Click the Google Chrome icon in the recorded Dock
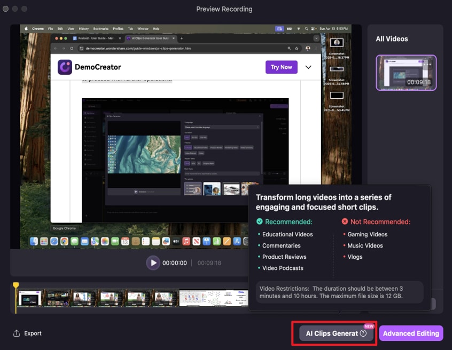Viewport: 452px width, 350px height. tap(64, 241)
